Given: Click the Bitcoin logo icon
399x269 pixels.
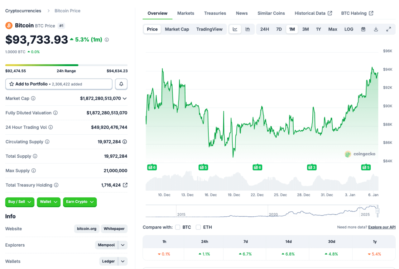Looking at the screenshot, I should click(x=9, y=26).
